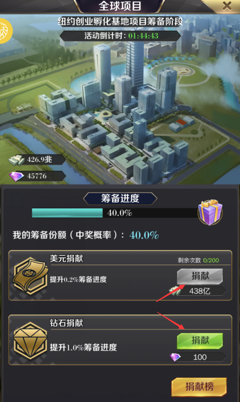The height and width of the screenshot is (402, 240).
Task: Click the cash stack icon beside 426.9兆
Action: 16,160
